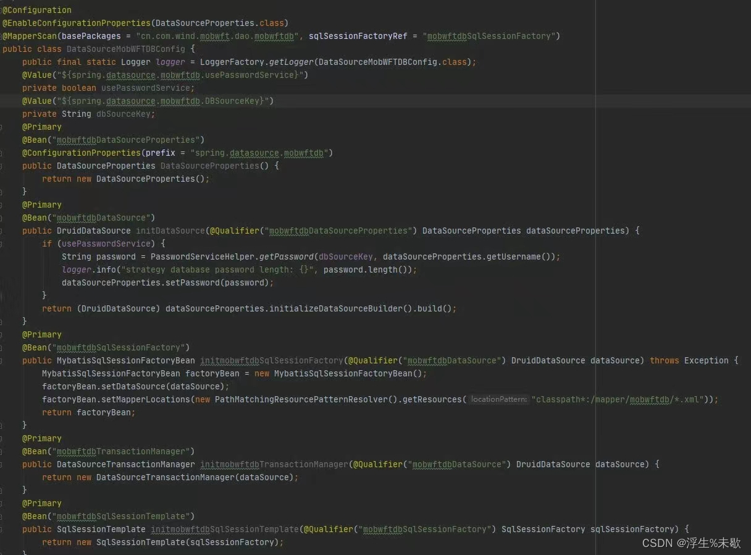
Task: Click the factoryBean.setDataSource(dataSource) line
Action: coord(136,386)
